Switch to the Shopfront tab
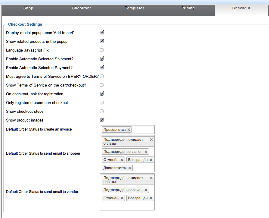 [81, 8]
